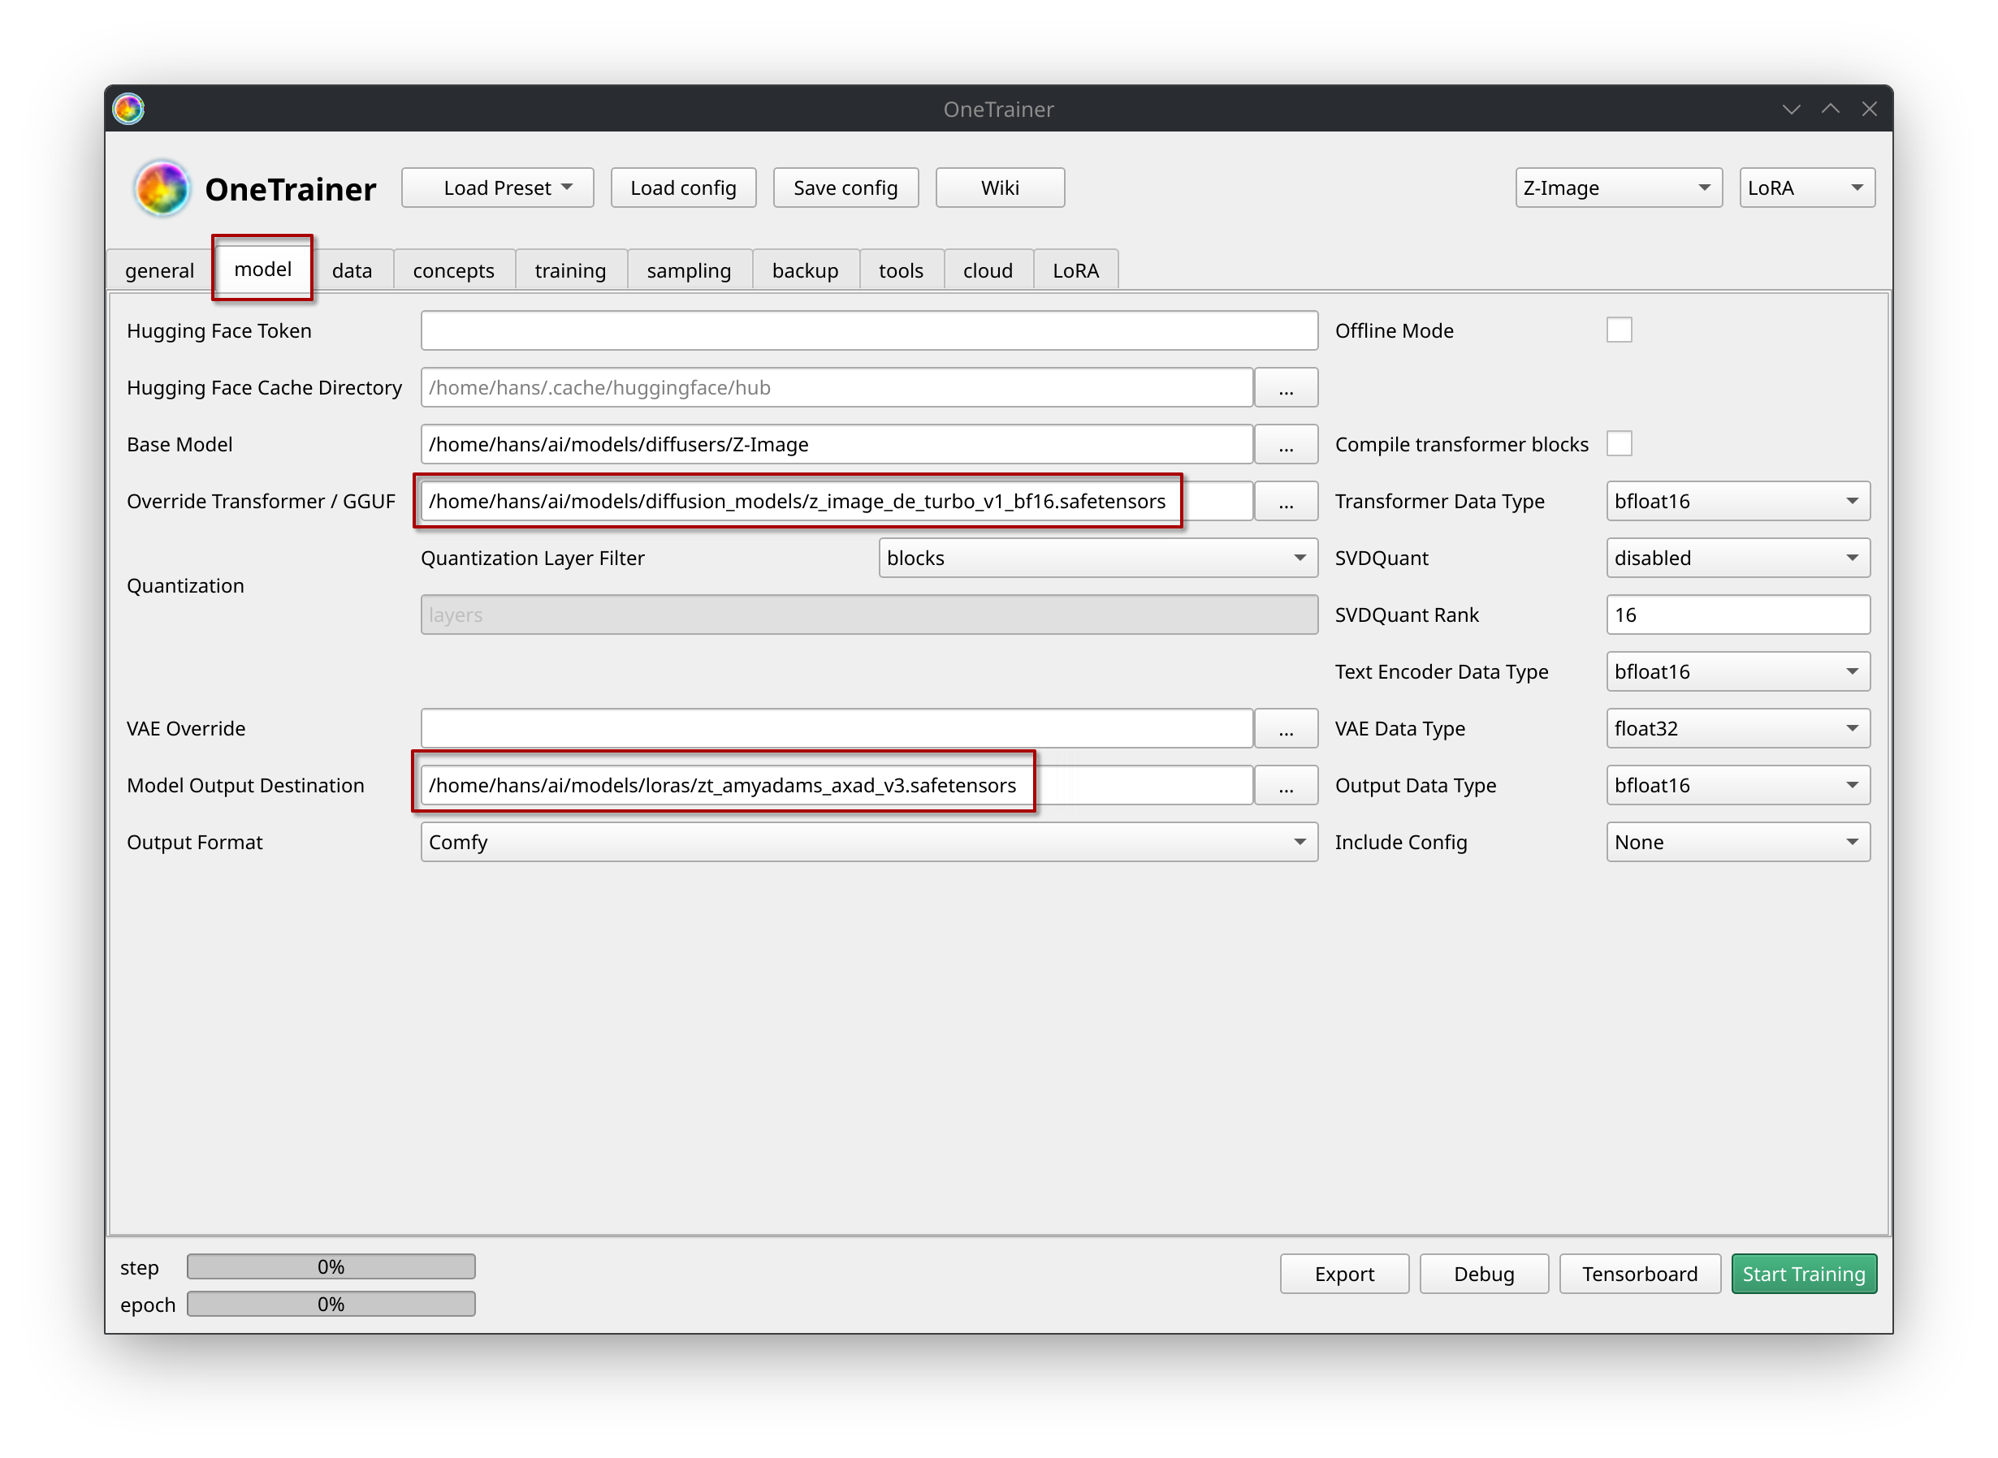This screenshot has width=1998, height=1458.
Task: Focus the Hugging Face Token field
Action: point(869,330)
